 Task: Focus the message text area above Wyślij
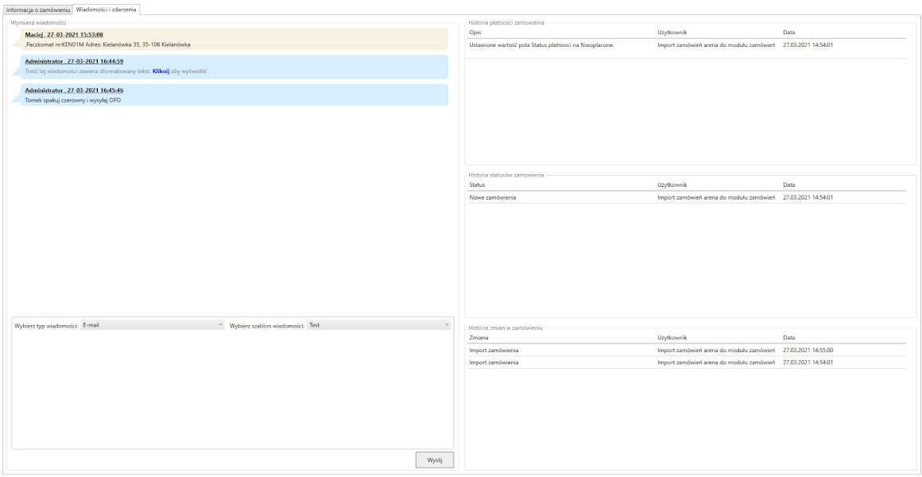(232, 390)
